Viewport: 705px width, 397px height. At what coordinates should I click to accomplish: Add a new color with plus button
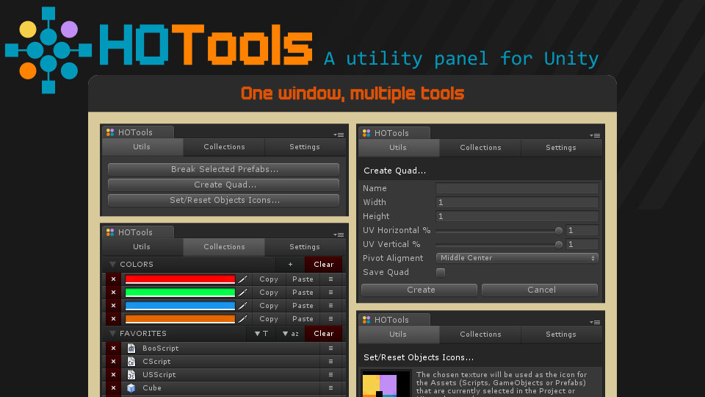(290, 264)
